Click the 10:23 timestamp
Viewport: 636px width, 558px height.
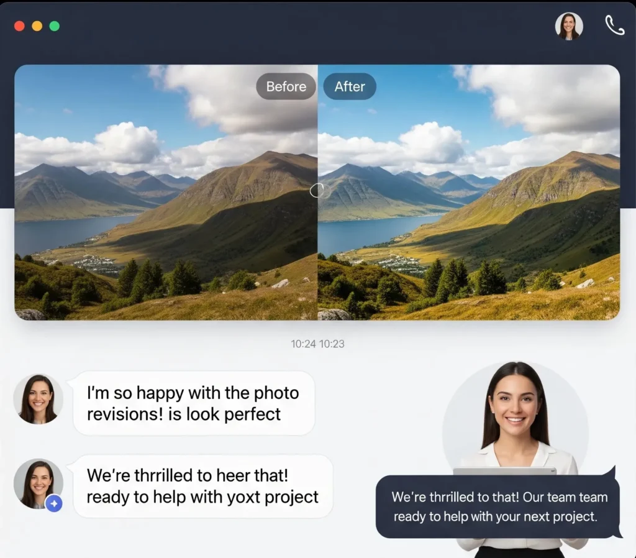coord(332,344)
